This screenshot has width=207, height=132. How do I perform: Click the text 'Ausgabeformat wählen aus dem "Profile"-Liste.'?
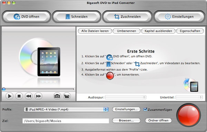point(116,70)
